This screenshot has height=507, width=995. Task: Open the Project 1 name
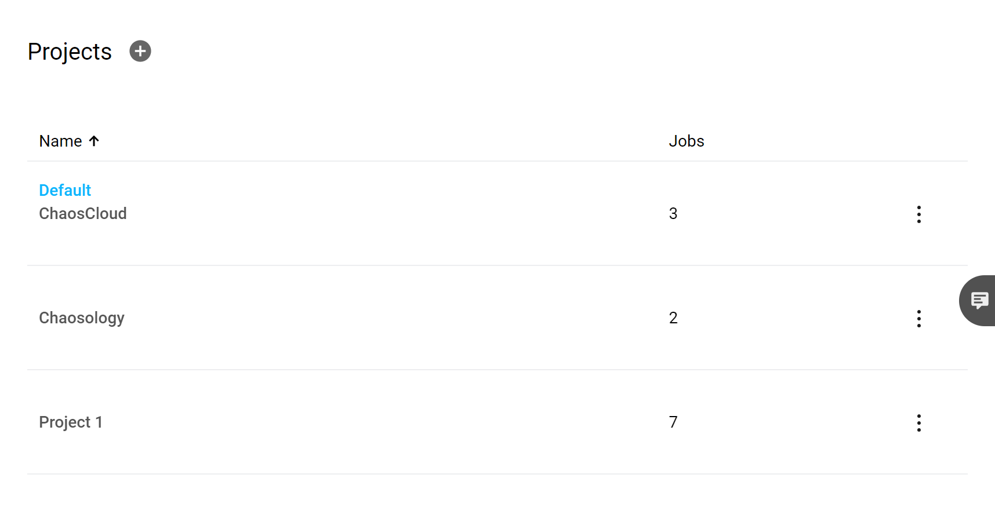pos(71,422)
